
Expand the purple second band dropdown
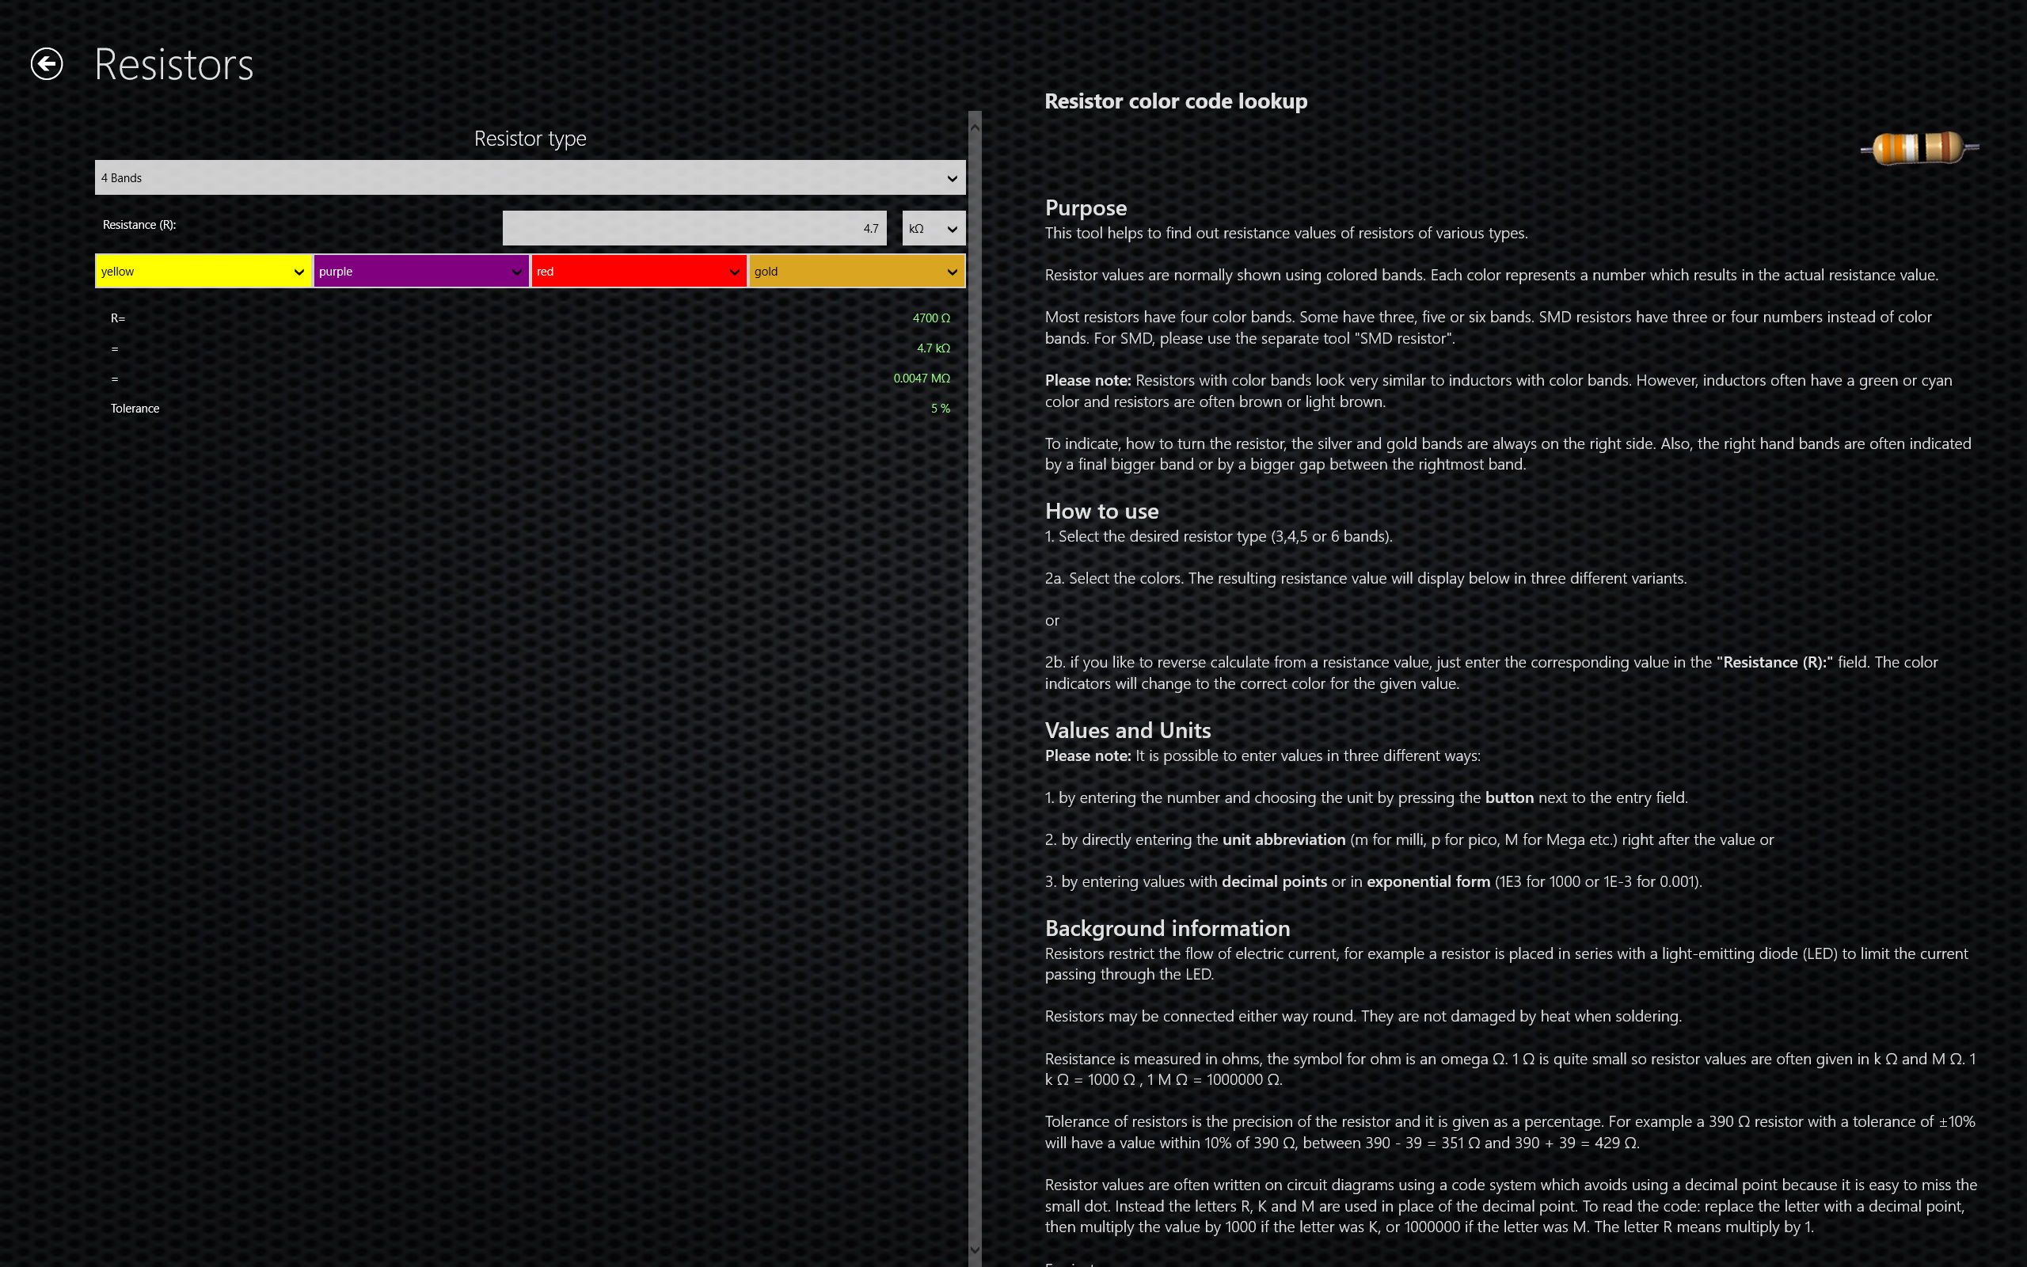click(420, 272)
